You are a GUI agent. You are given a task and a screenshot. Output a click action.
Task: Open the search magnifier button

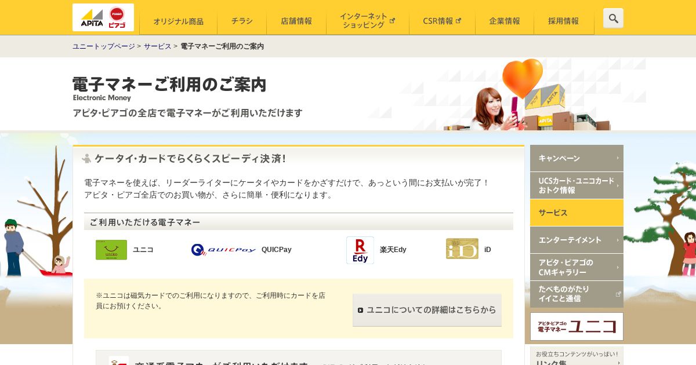tap(613, 18)
